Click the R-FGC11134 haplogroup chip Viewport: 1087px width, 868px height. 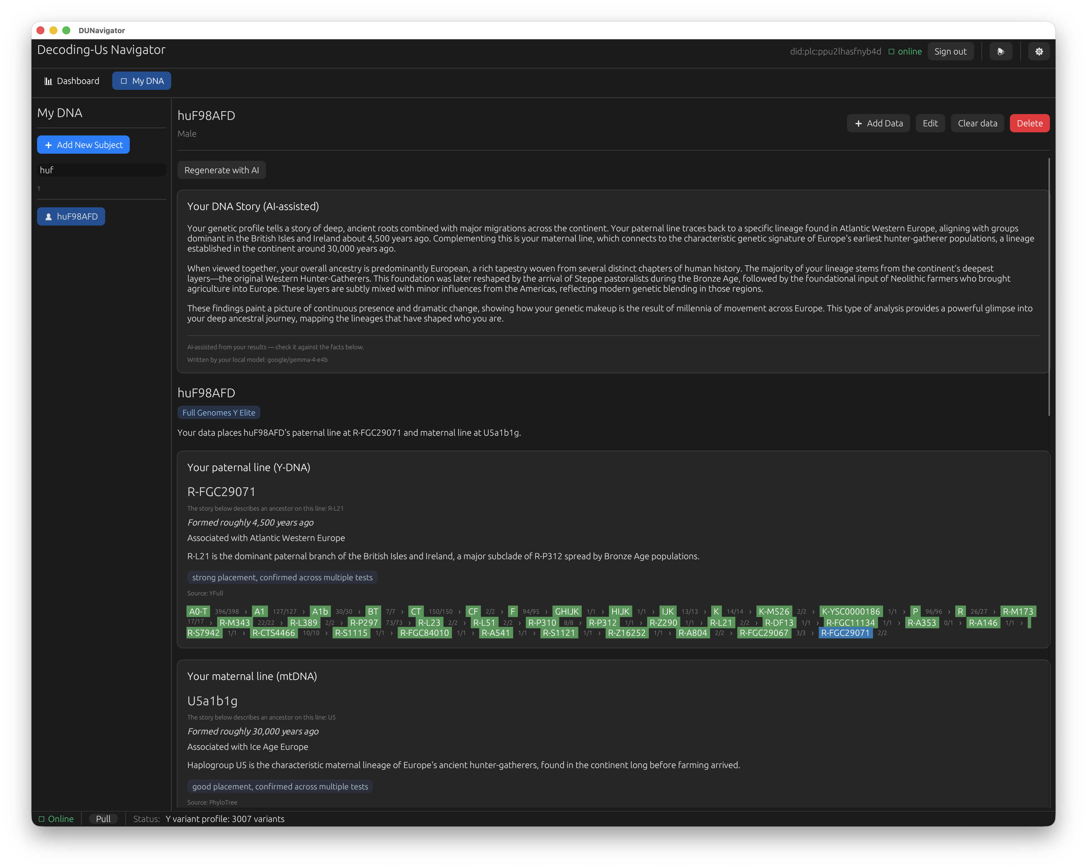(x=851, y=623)
